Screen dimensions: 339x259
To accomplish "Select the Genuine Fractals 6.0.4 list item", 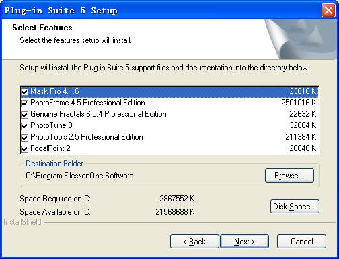I will (169, 114).
